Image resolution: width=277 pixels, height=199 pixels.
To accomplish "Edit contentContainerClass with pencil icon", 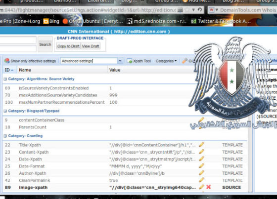I will (201, 120).
